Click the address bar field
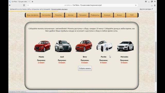This screenshot has height=93, width=165. 82,5
